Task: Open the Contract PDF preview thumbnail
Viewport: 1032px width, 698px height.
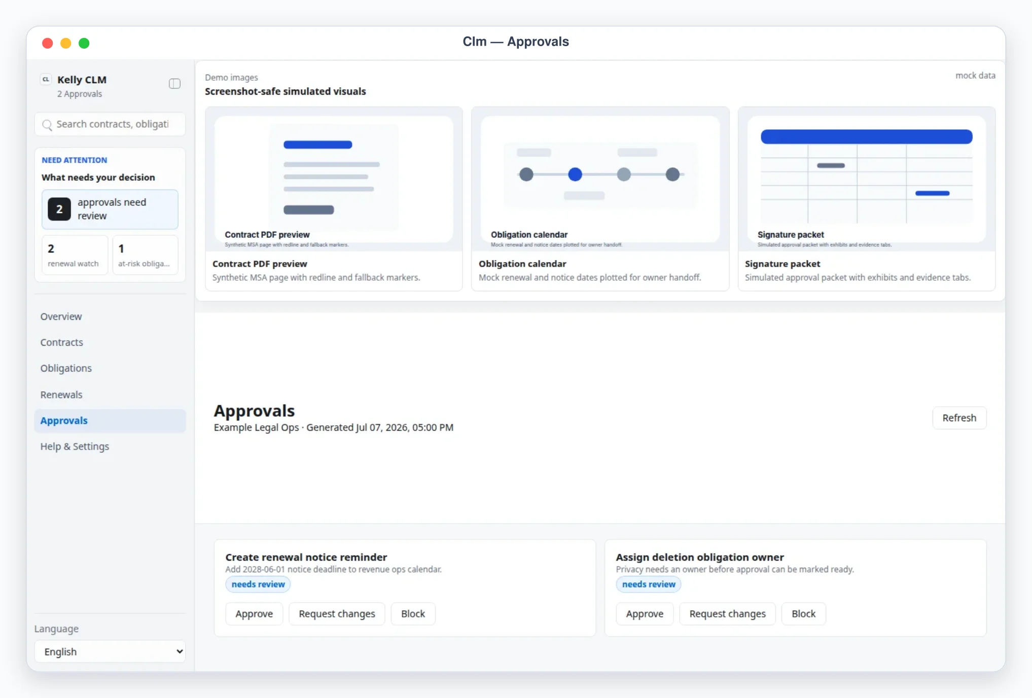Action: coord(334,179)
